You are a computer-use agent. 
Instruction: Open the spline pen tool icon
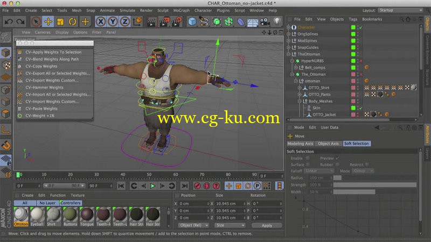[204, 22]
